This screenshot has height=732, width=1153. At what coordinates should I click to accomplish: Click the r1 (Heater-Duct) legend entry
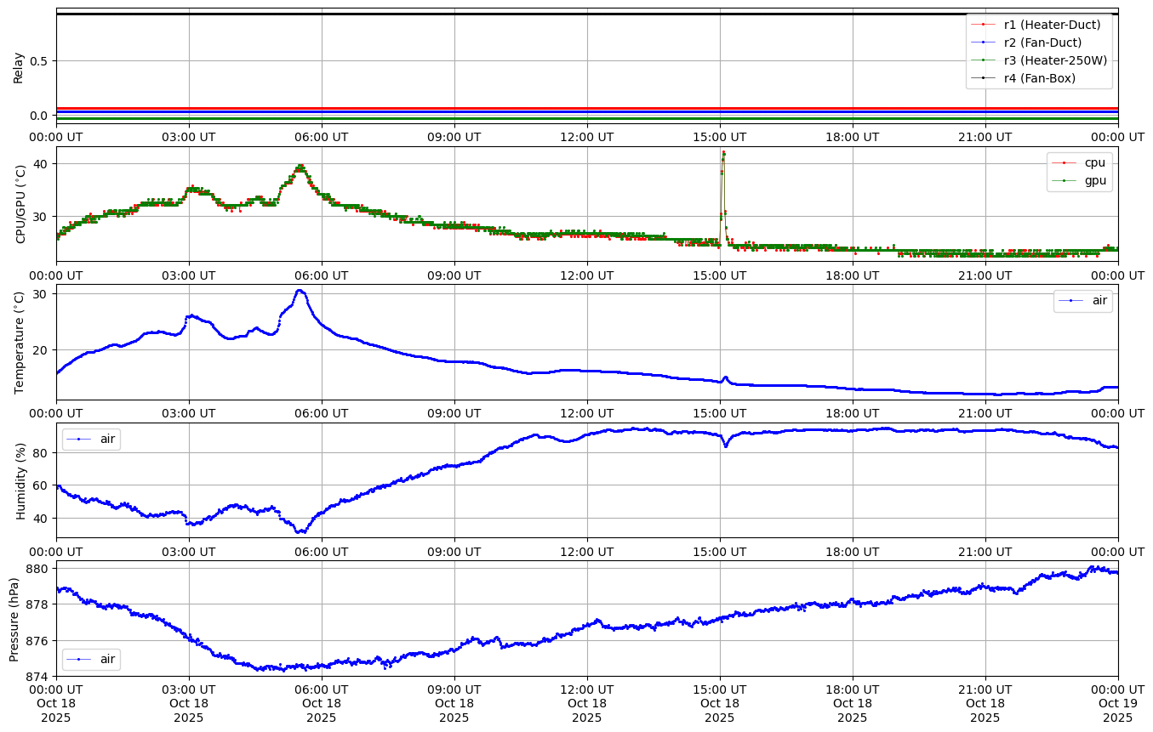[1052, 25]
